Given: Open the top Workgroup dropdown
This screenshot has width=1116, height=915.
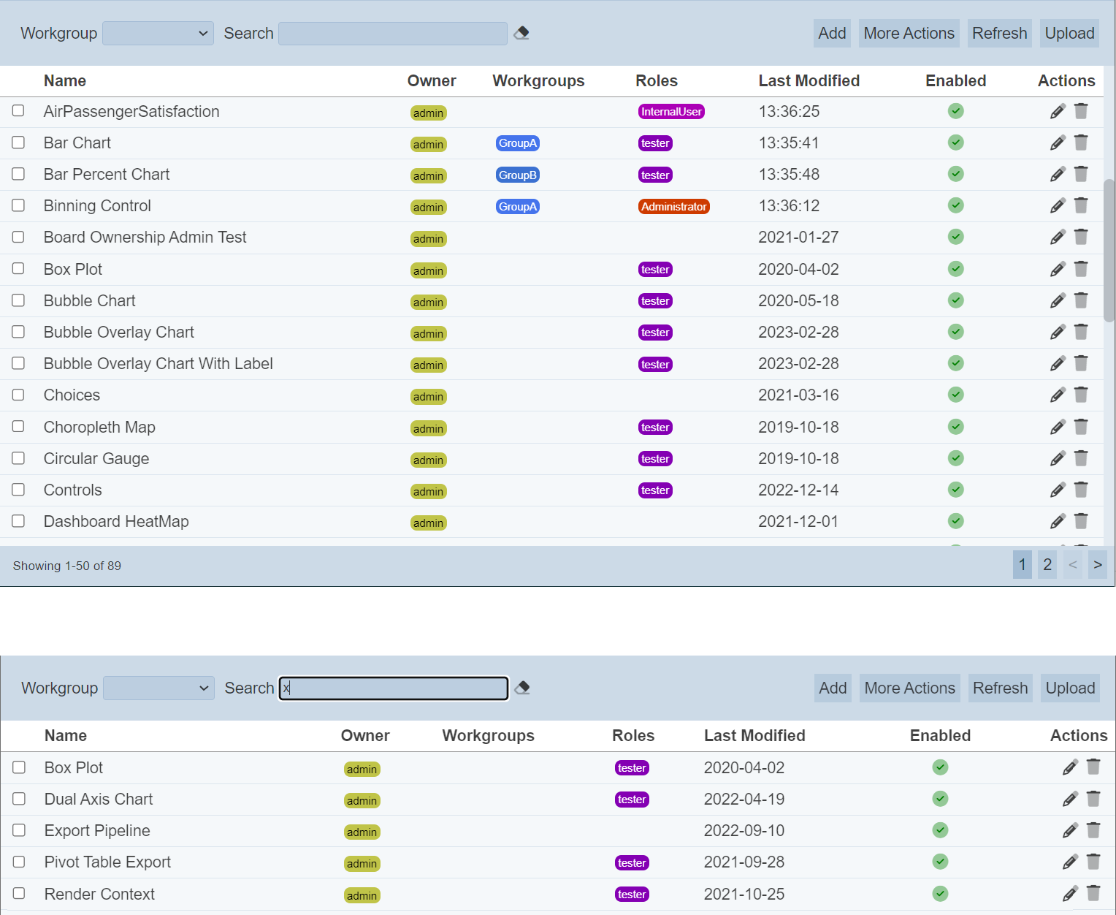Looking at the screenshot, I should tap(158, 34).
